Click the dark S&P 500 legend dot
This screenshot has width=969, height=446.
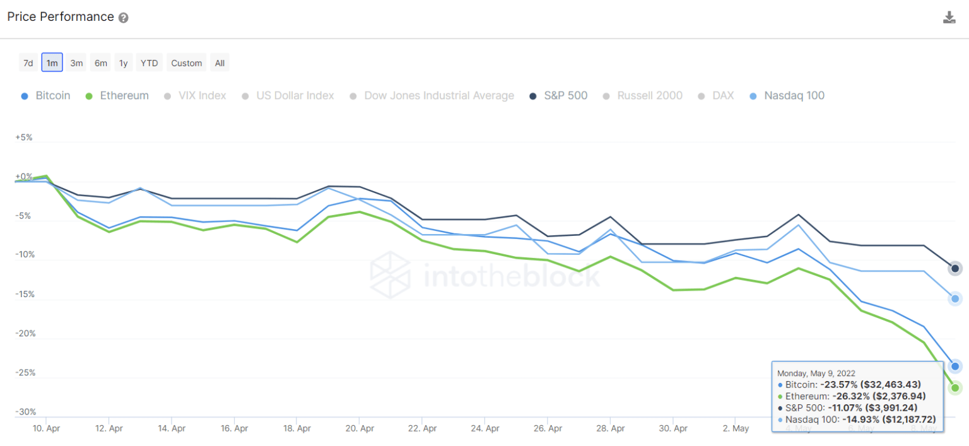click(534, 95)
